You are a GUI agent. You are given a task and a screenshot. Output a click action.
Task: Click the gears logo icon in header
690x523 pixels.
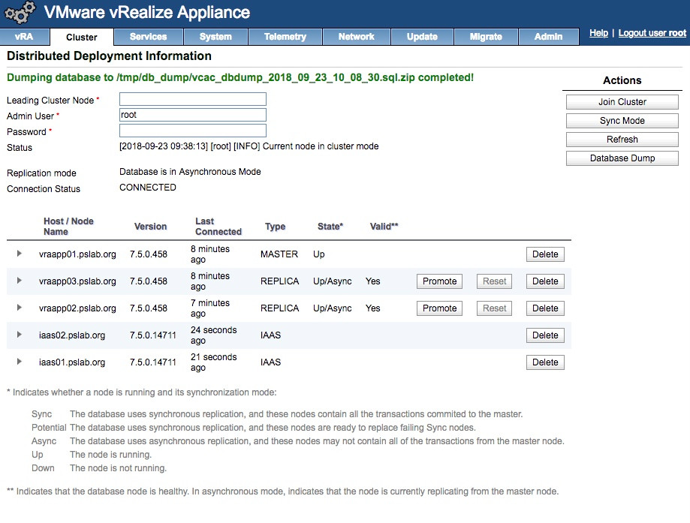click(20, 12)
